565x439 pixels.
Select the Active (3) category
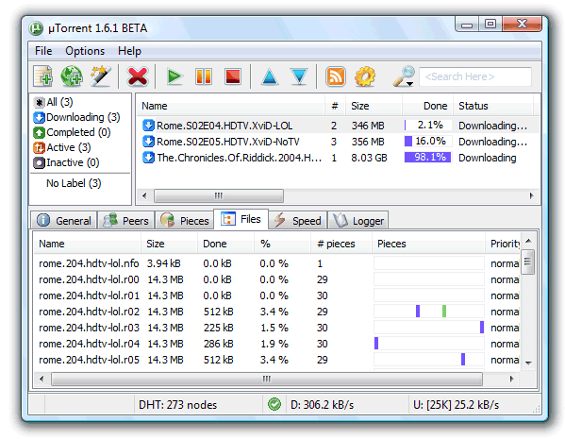click(62, 147)
